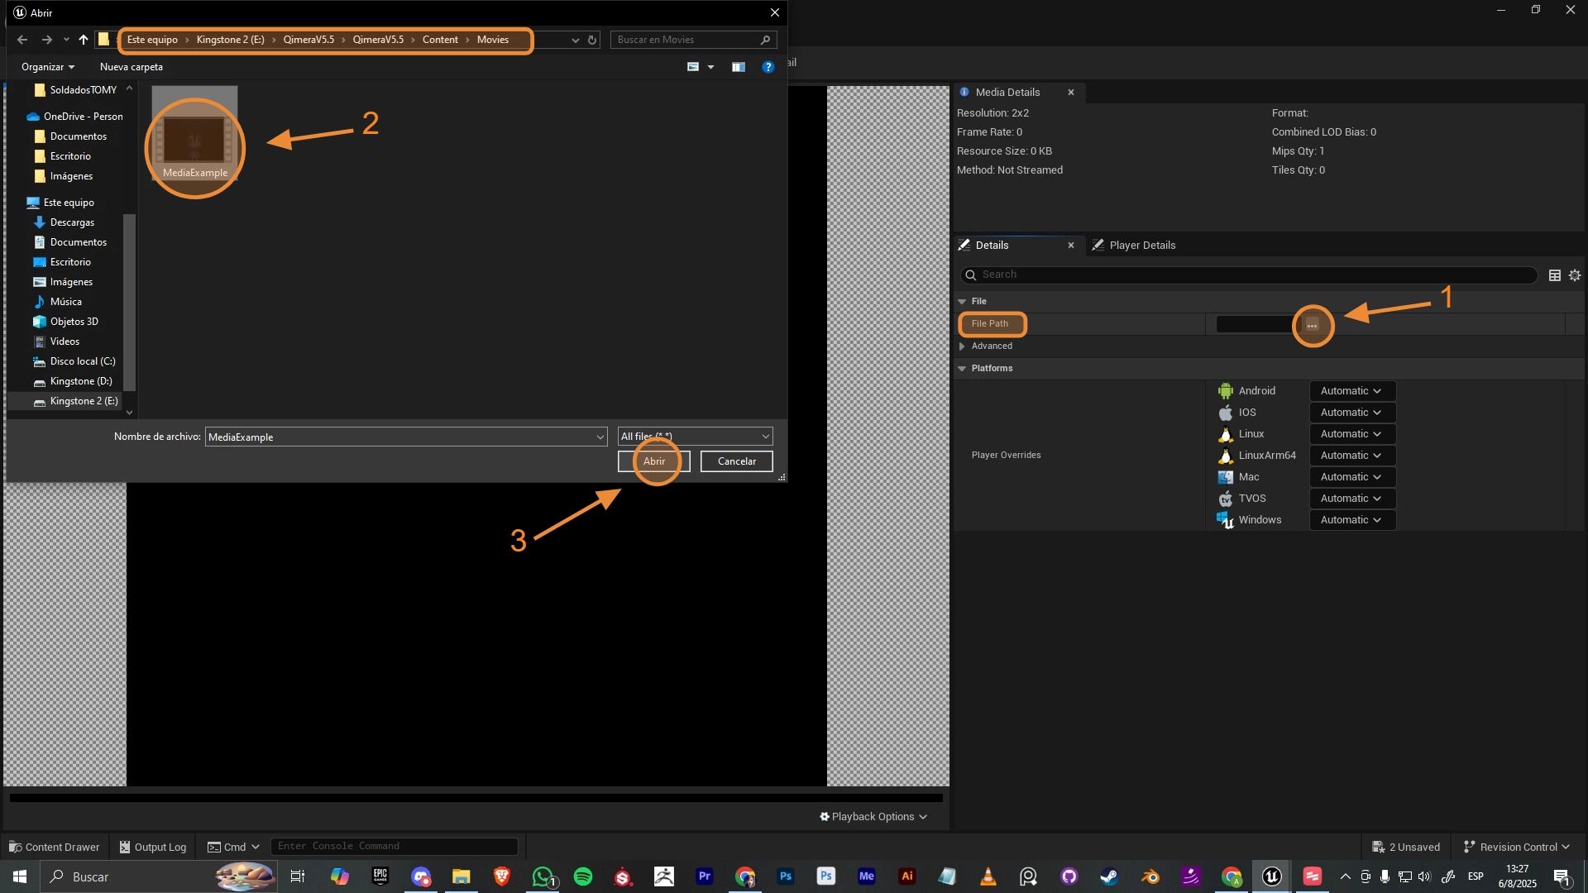Screen dimensions: 1588x893
Task: Click the property matrix grid icon
Action: point(1554,275)
